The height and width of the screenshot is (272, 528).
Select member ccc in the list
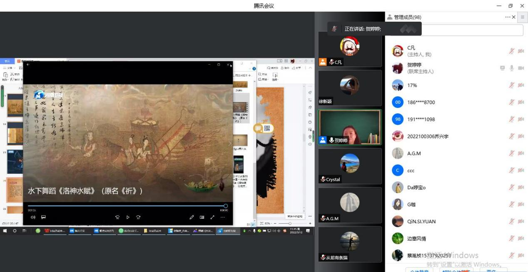click(457, 170)
